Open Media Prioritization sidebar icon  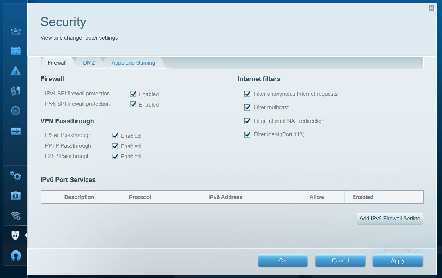tap(15, 91)
